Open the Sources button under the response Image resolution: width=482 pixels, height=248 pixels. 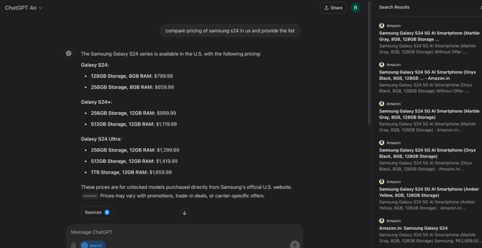click(x=97, y=212)
